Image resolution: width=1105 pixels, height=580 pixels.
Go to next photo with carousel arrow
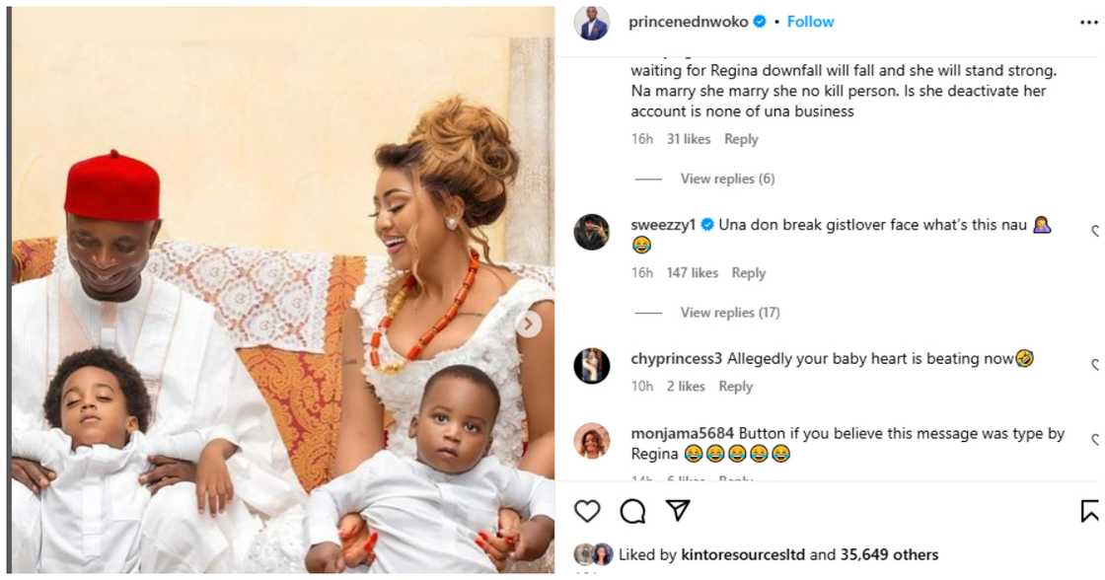coord(529,325)
